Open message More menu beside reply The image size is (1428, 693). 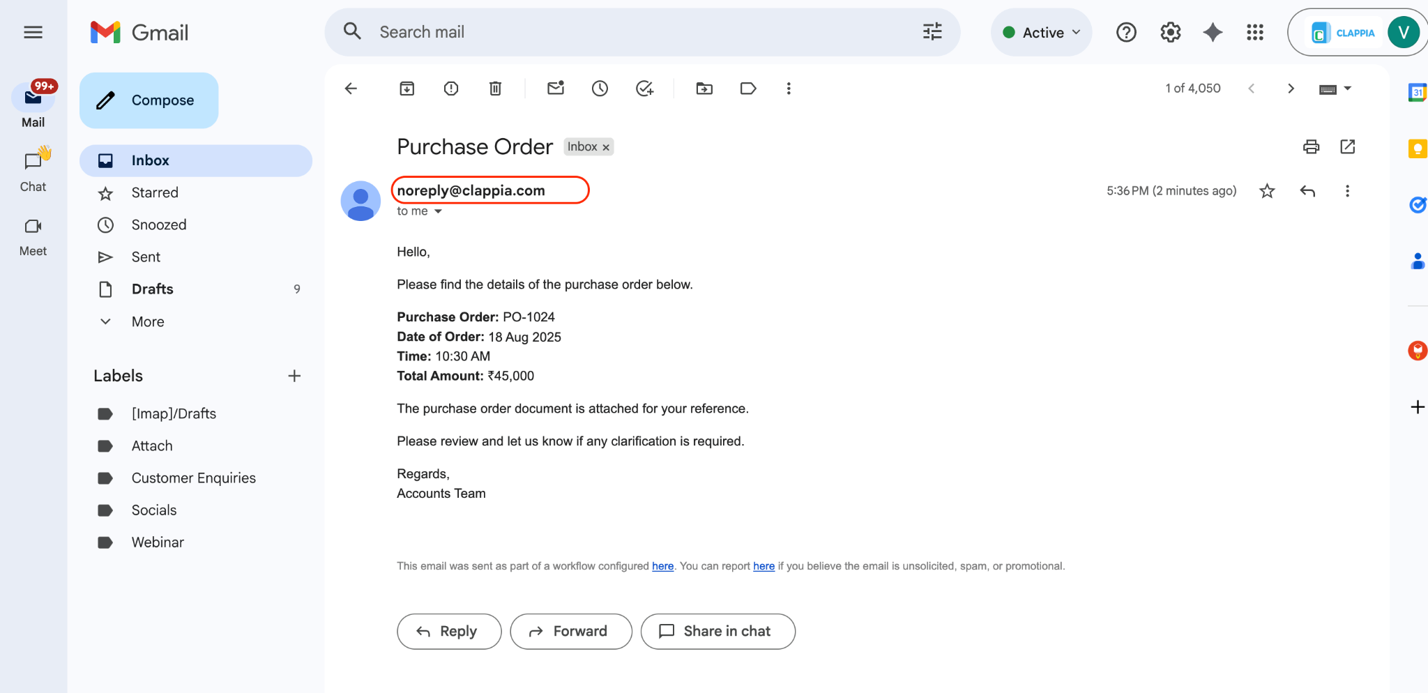1347,191
